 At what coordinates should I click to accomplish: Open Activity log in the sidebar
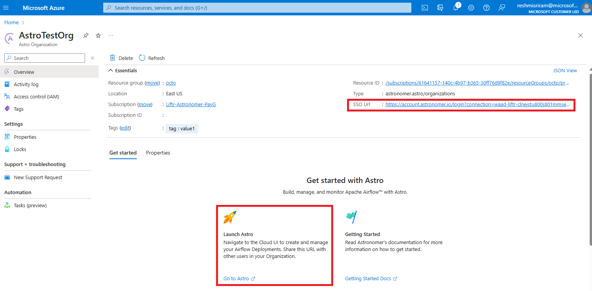(26, 84)
